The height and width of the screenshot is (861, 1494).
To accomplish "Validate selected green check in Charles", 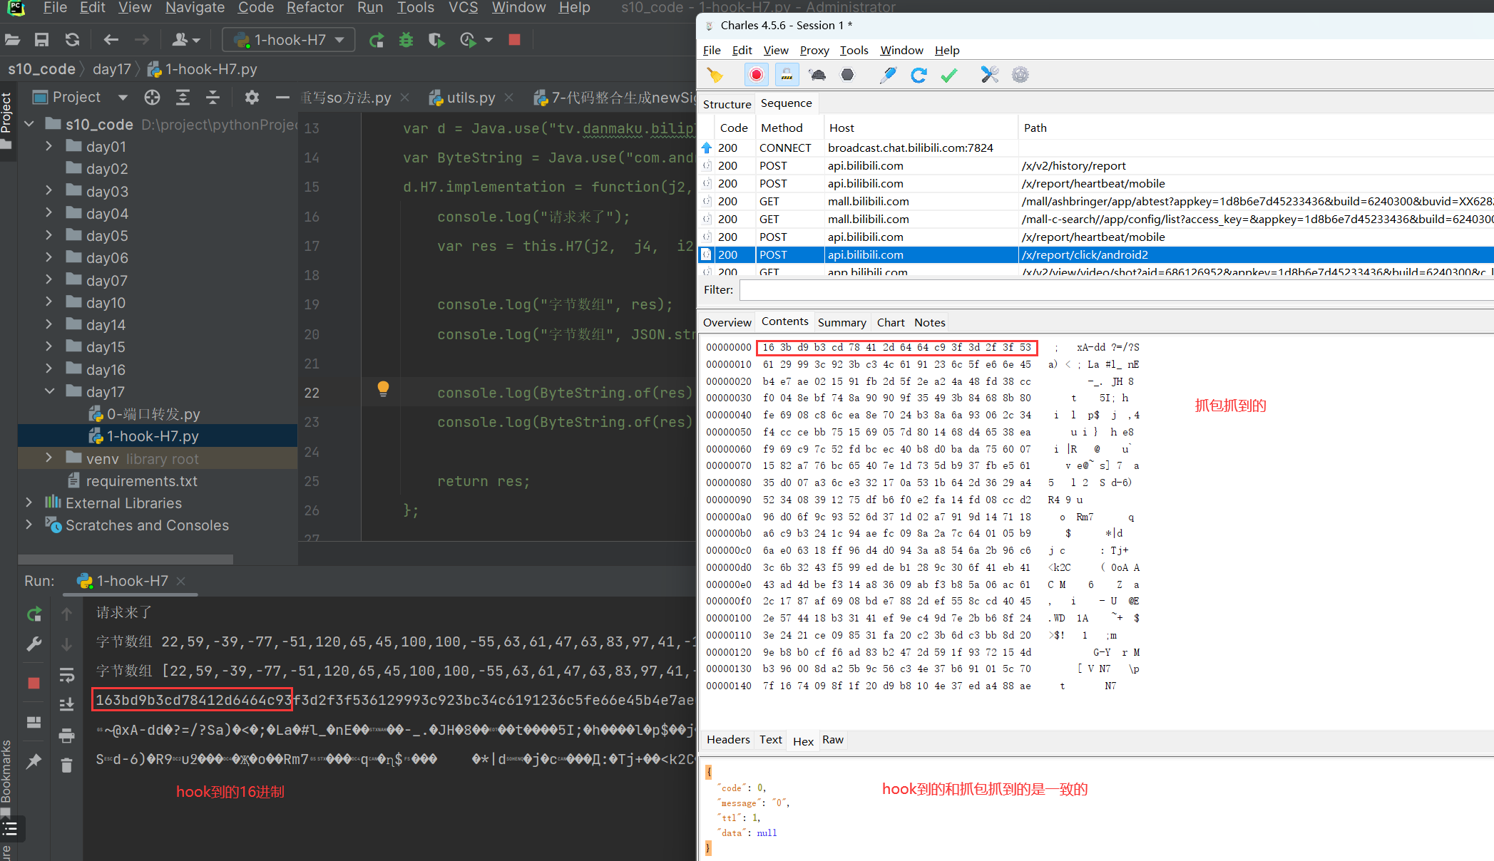I will [x=949, y=75].
